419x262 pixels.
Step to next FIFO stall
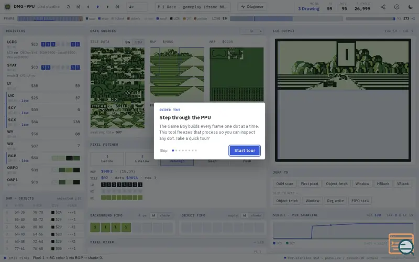[360, 201]
